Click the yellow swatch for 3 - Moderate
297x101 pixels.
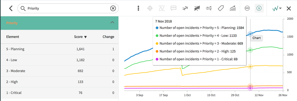[x=157, y=43]
